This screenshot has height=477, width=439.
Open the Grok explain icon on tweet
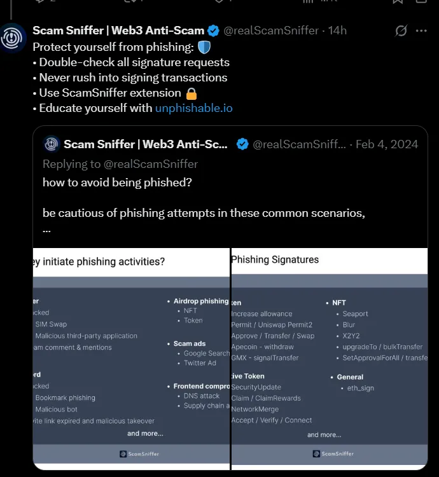point(401,31)
